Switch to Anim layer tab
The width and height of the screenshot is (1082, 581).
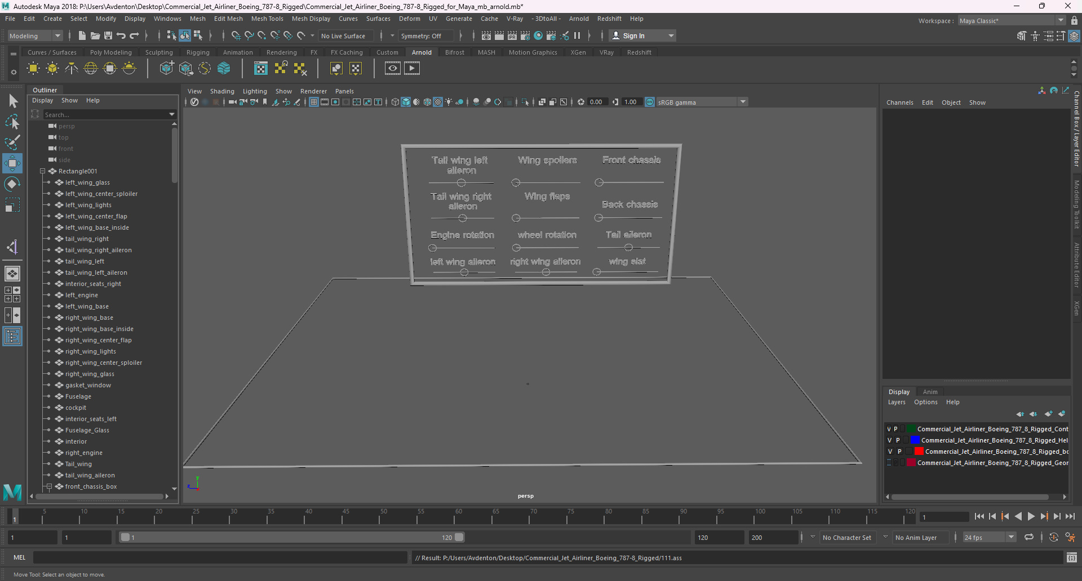(x=930, y=392)
